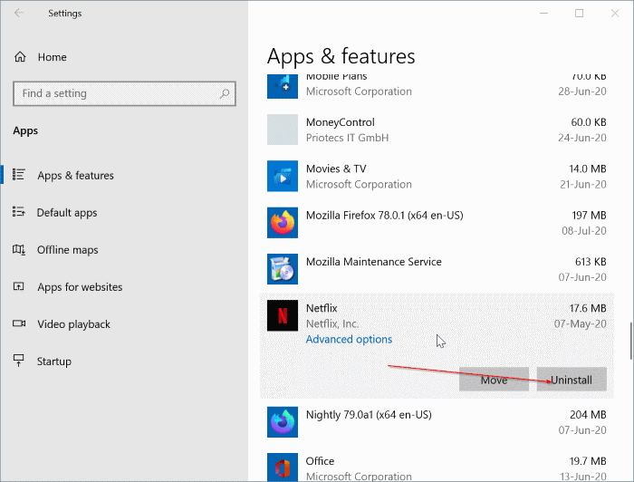Select the Office app name
The width and height of the screenshot is (634, 482).
pos(320,461)
